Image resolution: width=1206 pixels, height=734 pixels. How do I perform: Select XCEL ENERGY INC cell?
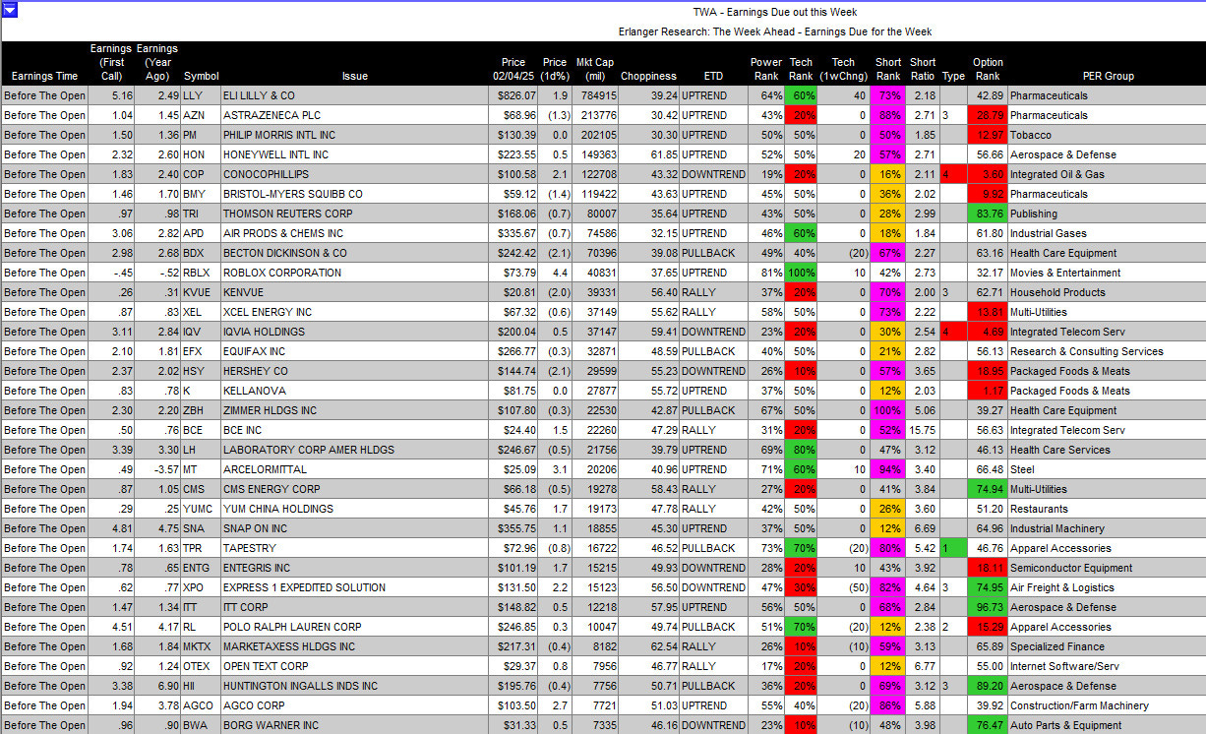354,312
